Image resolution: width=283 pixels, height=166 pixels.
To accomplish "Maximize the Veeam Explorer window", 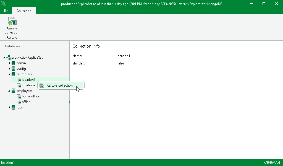I will tap(264, 4).
